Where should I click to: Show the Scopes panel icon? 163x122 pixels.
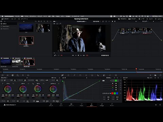156,75
